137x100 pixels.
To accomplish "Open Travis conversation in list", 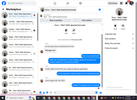I will [18, 46].
